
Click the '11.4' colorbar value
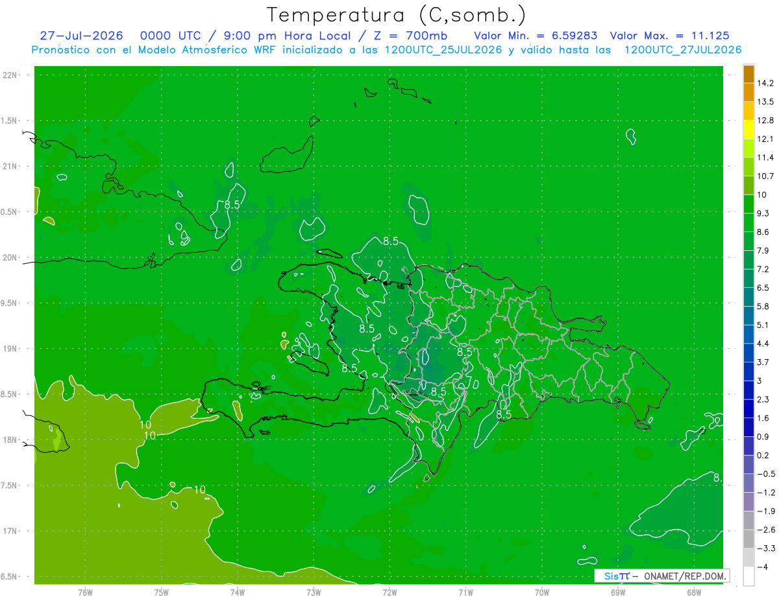pos(766,158)
